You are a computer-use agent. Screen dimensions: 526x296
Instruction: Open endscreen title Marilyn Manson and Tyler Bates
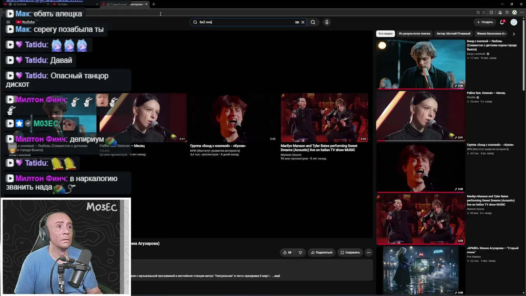click(x=319, y=148)
